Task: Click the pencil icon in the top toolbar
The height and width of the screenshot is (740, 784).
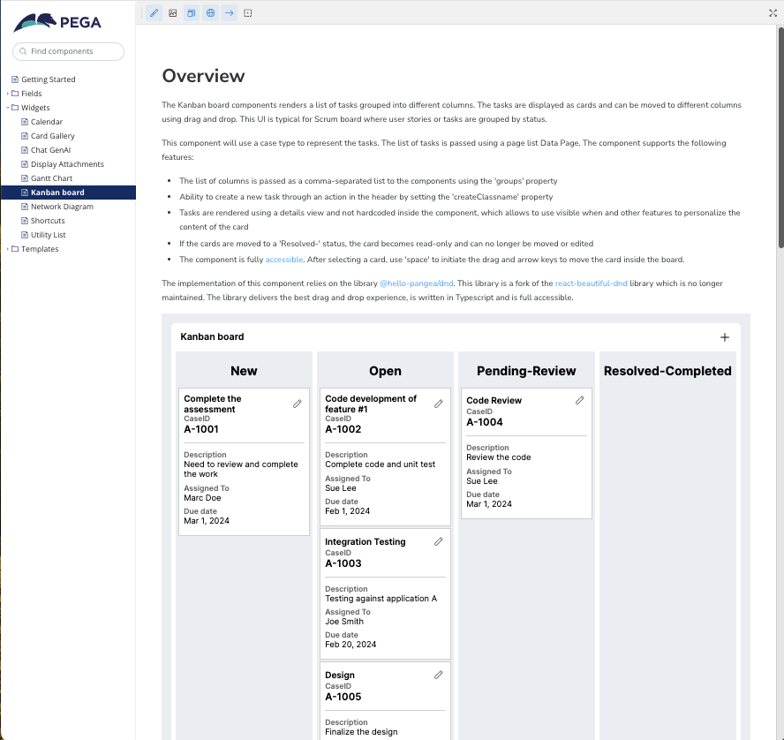Action: (155, 13)
